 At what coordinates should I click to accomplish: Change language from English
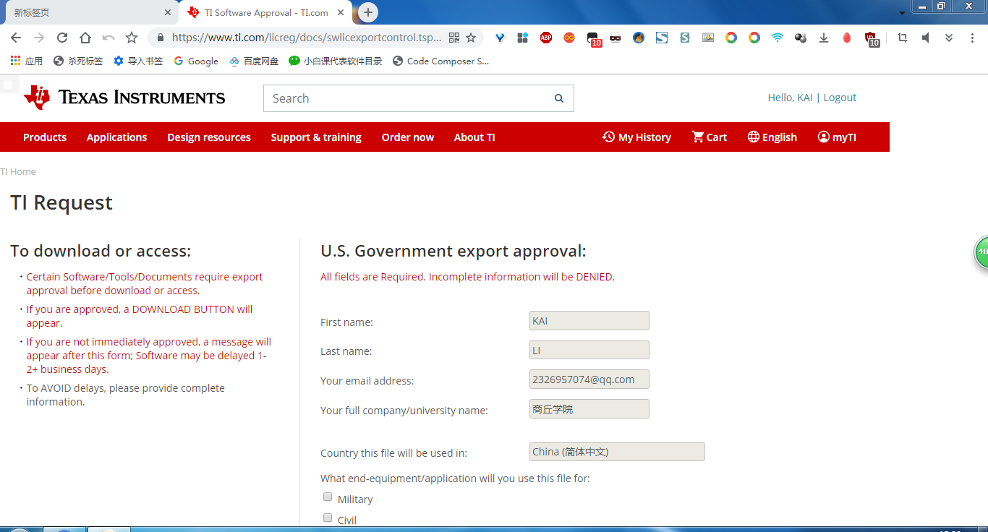coord(772,137)
